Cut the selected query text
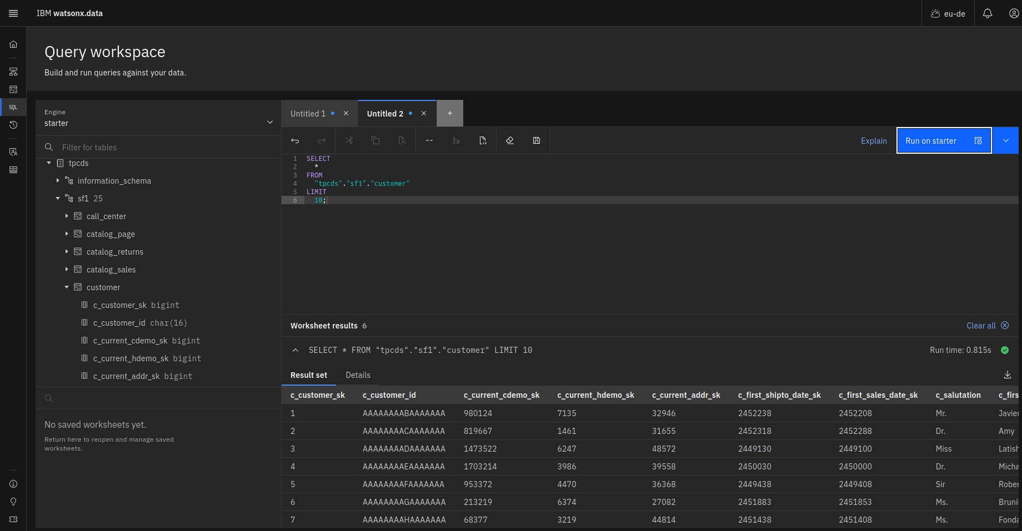This screenshot has width=1022, height=531. pyautogui.click(x=349, y=141)
